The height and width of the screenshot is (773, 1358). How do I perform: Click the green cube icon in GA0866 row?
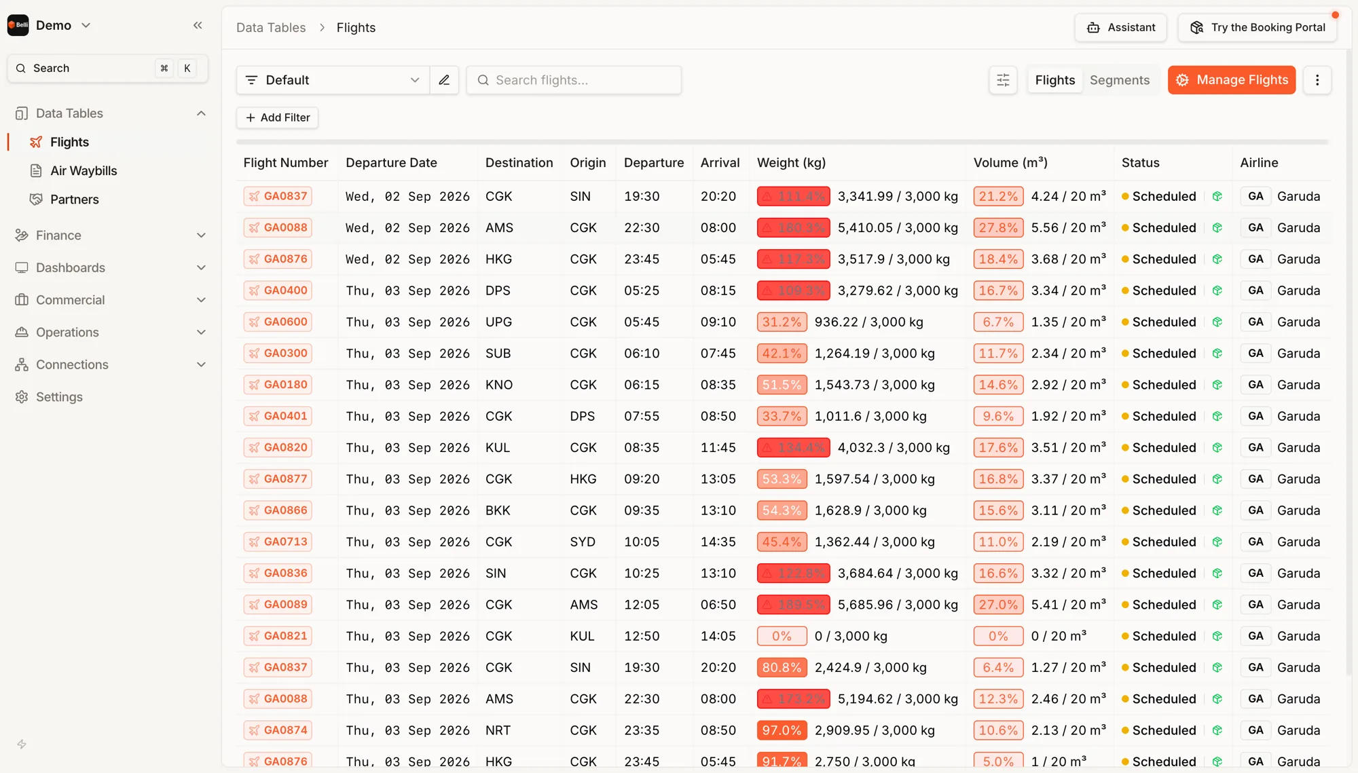1217,510
